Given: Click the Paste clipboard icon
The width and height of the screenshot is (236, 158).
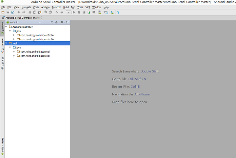Looking at the screenshot, I should pyautogui.click(x=40, y=12).
